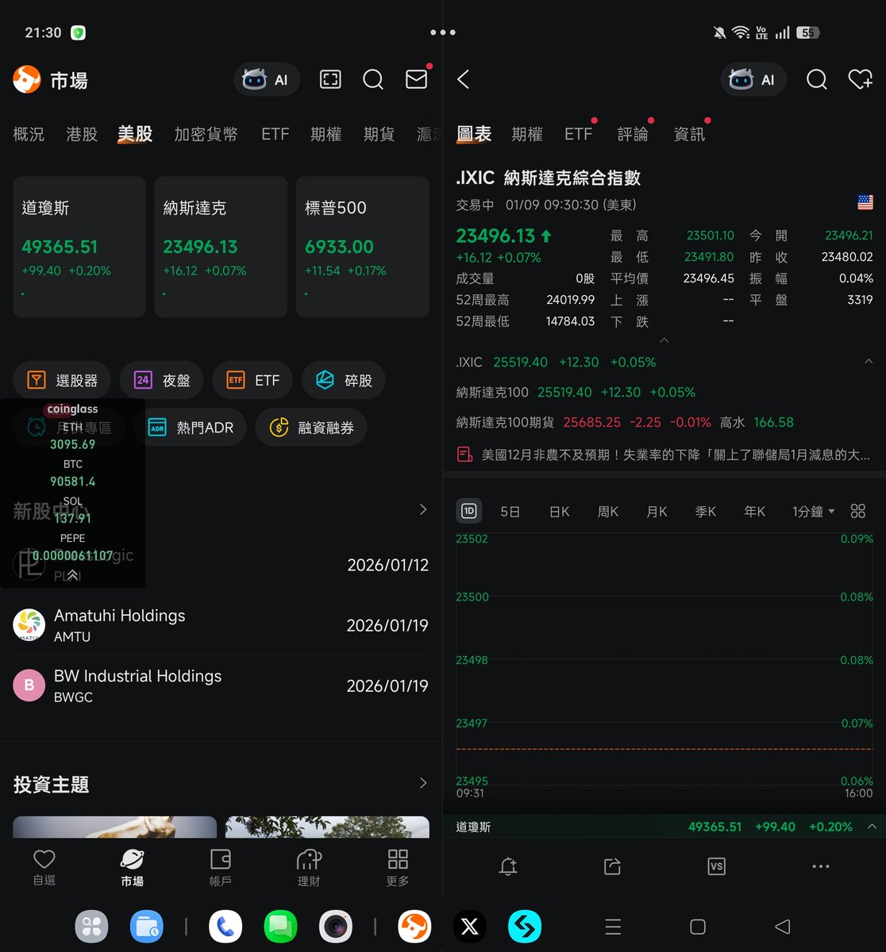Switch chart to 季K
Image resolution: width=886 pixels, height=952 pixels.
pyautogui.click(x=706, y=512)
